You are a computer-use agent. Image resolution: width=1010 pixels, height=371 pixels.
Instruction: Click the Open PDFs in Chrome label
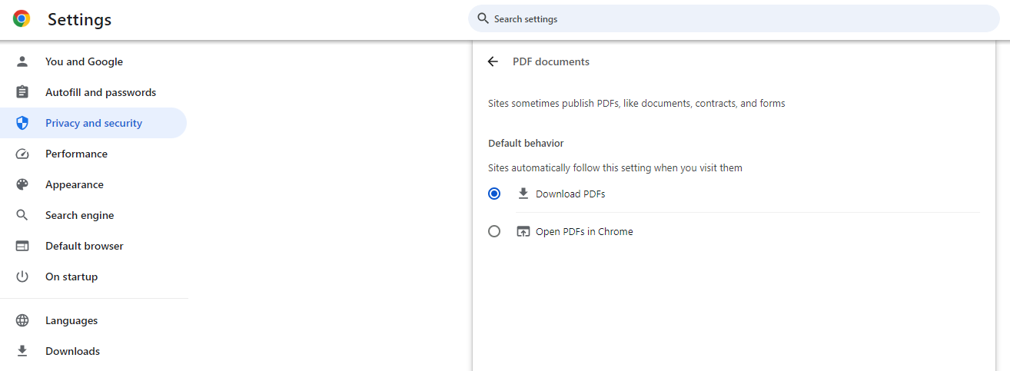[x=584, y=231]
